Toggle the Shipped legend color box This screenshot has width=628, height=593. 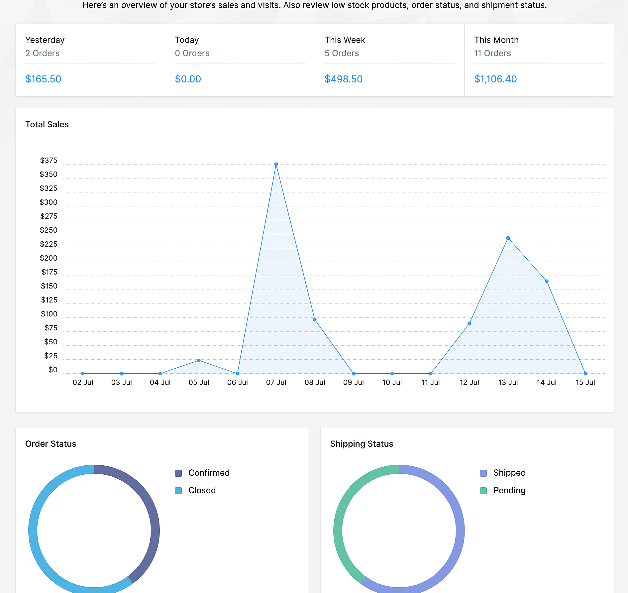click(483, 473)
